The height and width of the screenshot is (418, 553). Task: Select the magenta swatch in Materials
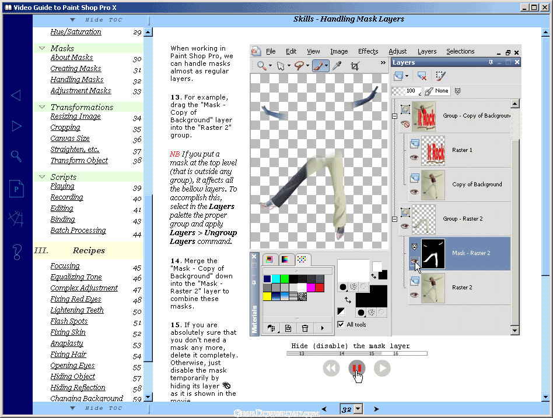pyautogui.click(x=311, y=288)
